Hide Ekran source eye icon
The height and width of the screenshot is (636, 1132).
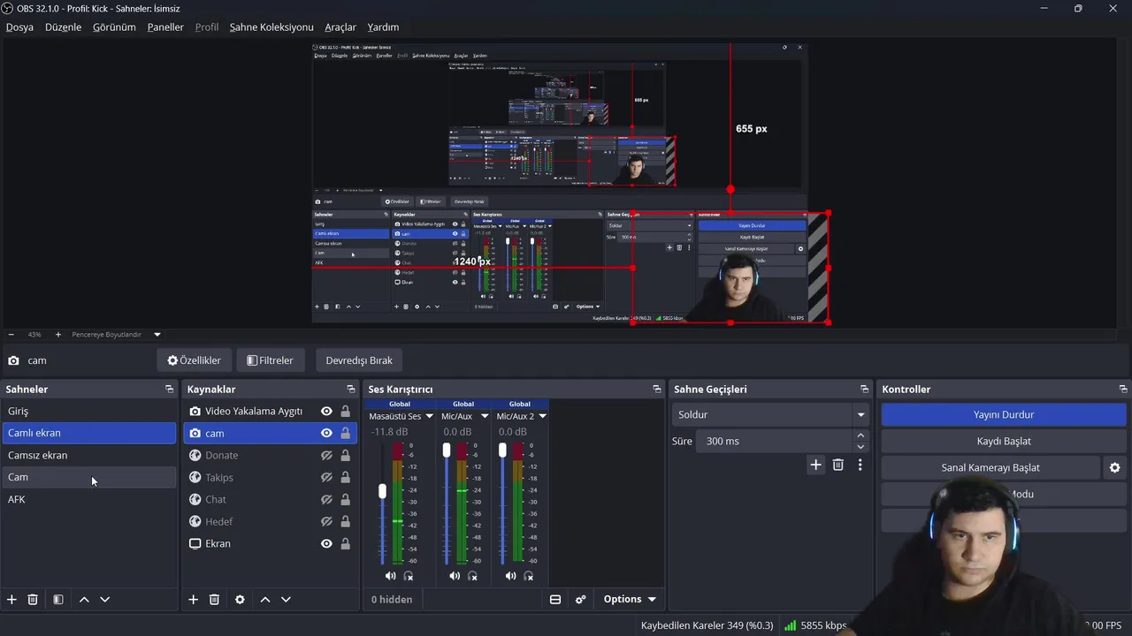(326, 543)
